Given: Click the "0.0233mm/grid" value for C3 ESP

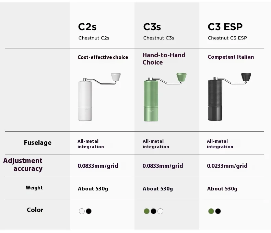Looking at the screenshot, I should click(227, 166).
